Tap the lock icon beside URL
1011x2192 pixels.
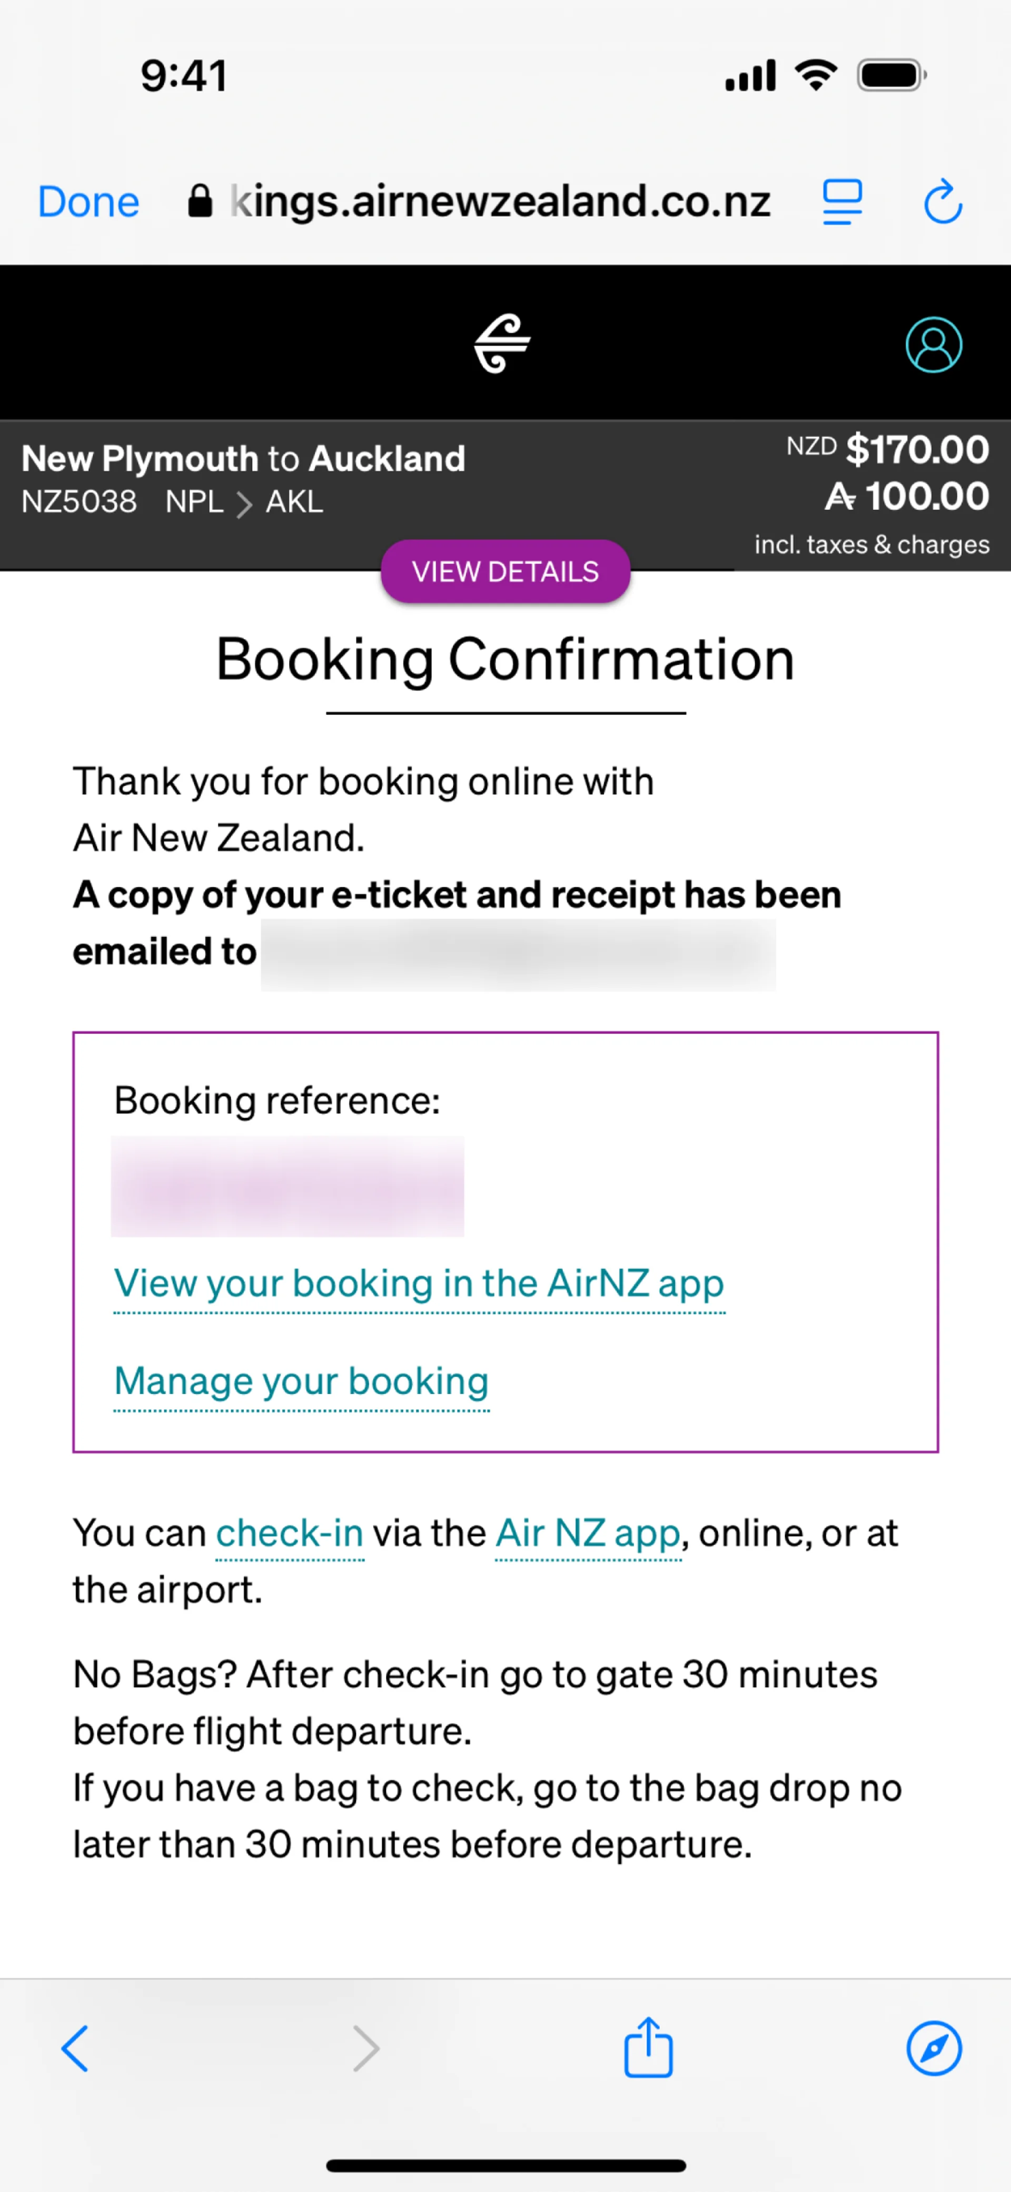200,203
